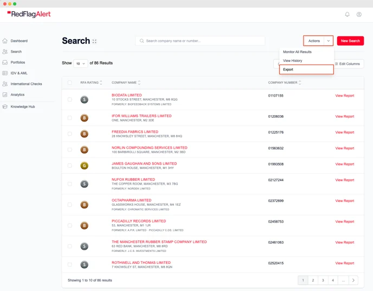Tick the checkbox for Freedia Fabrics Limited
This screenshot has height=291, width=373.
click(70, 134)
